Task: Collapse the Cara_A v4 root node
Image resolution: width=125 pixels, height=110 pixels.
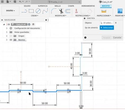Action: click(4, 24)
